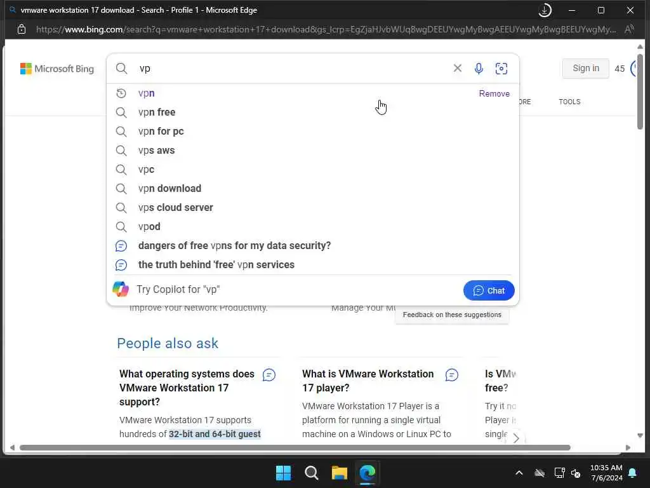Open the notifications bell icon

coord(633,473)
